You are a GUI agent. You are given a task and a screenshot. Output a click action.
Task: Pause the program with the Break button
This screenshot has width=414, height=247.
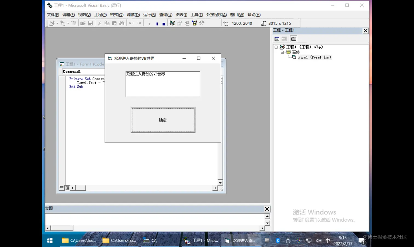(x=157, y=24)
